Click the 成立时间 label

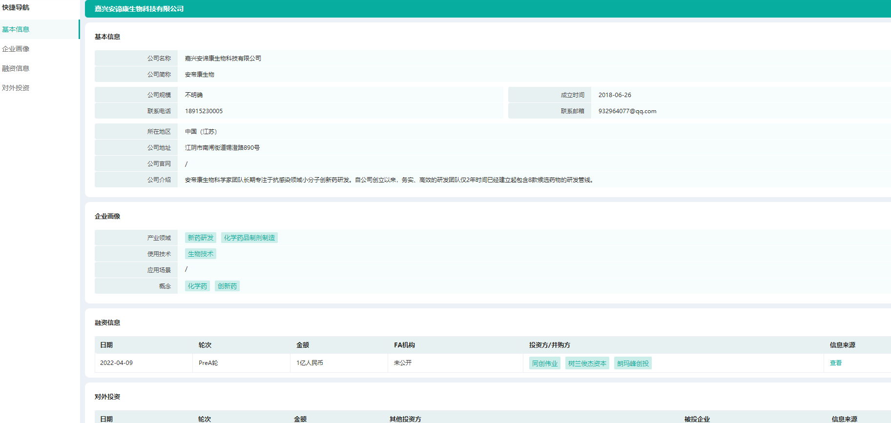(573, 95)
